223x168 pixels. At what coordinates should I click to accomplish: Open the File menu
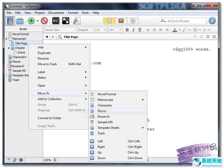pos(9,13)
